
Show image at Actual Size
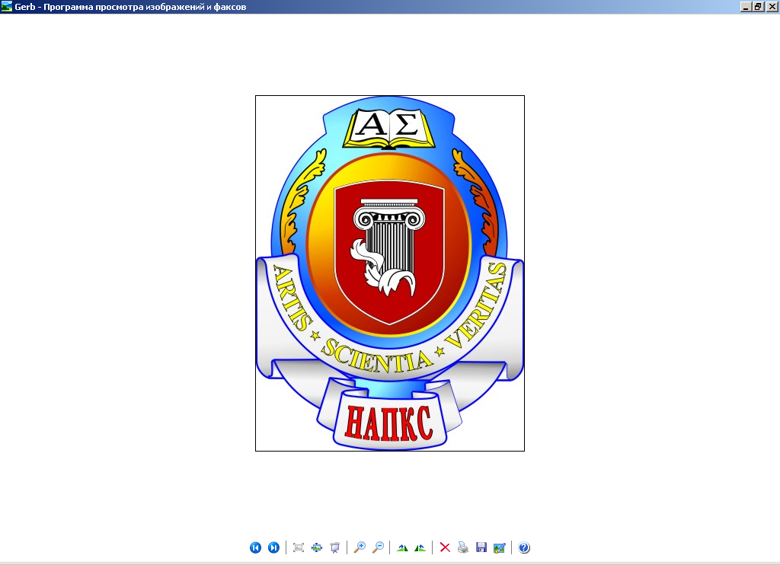[x=317, y=547]
